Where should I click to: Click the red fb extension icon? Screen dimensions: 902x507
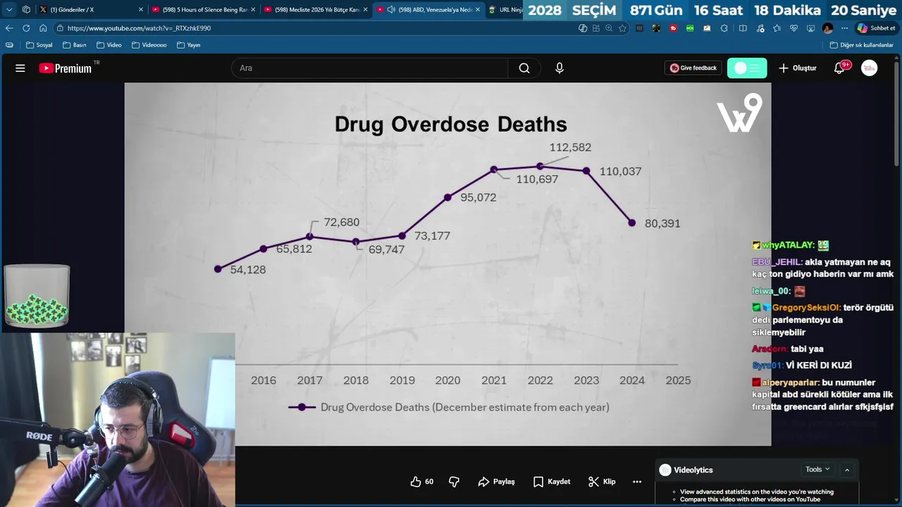673,28
